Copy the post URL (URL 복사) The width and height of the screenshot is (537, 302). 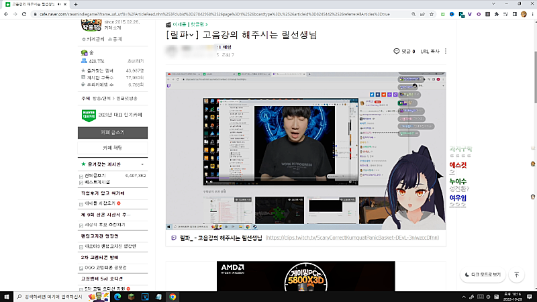pos(430,52)
